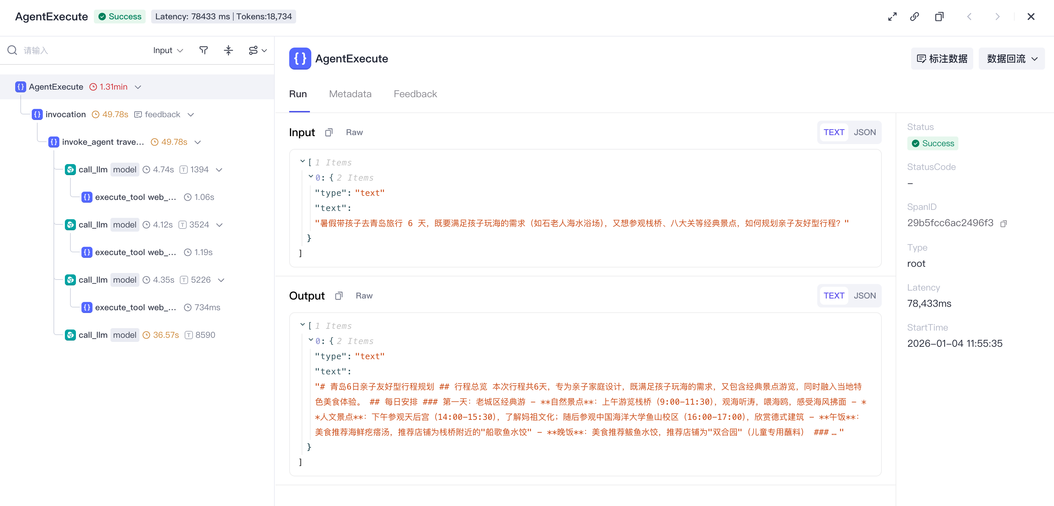
Task: Copy trace link with chain icon
Action: coord(915,17)
